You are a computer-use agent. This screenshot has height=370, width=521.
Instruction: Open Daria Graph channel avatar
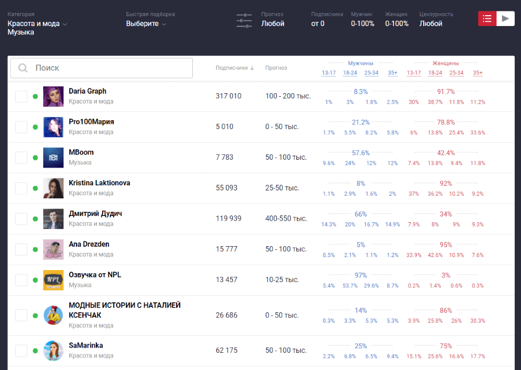click(53, 96)
